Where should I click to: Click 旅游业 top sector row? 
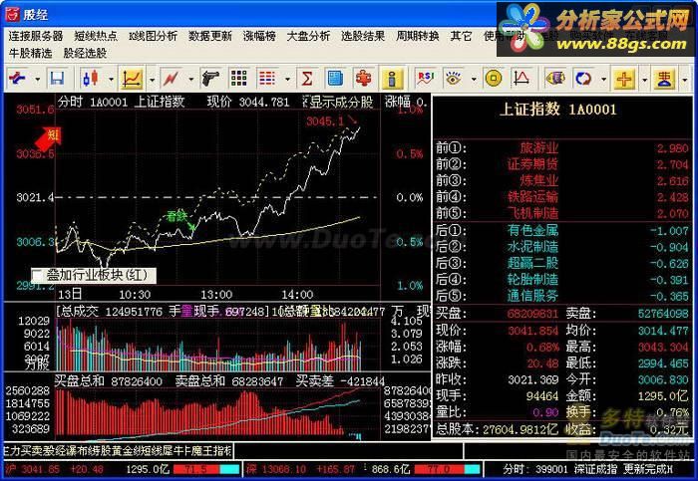562,148
